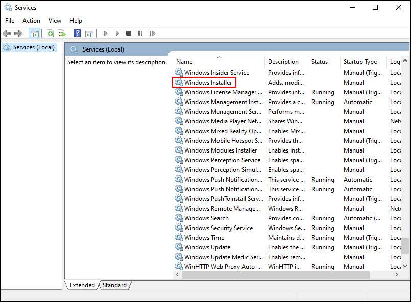Click the Export List icon
411x302 pixels.
pos(61,33)
